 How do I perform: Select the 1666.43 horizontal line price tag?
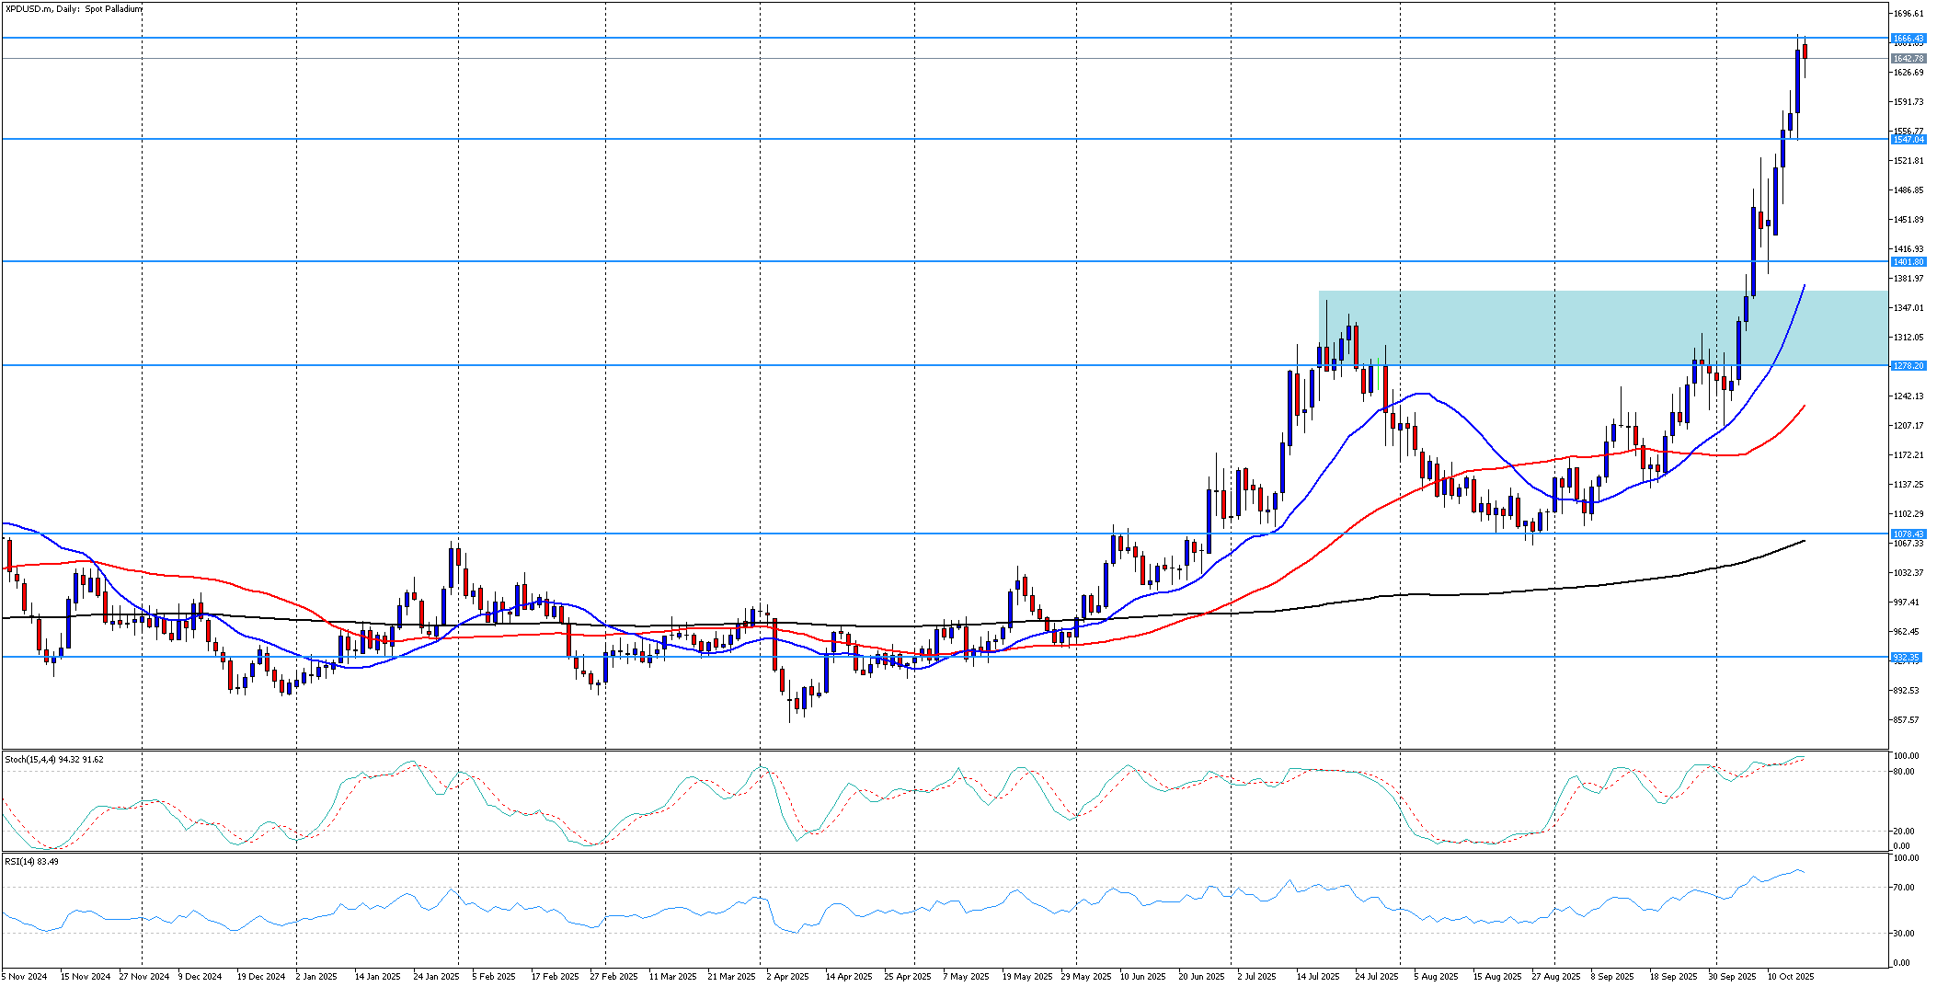[1908, 39]
